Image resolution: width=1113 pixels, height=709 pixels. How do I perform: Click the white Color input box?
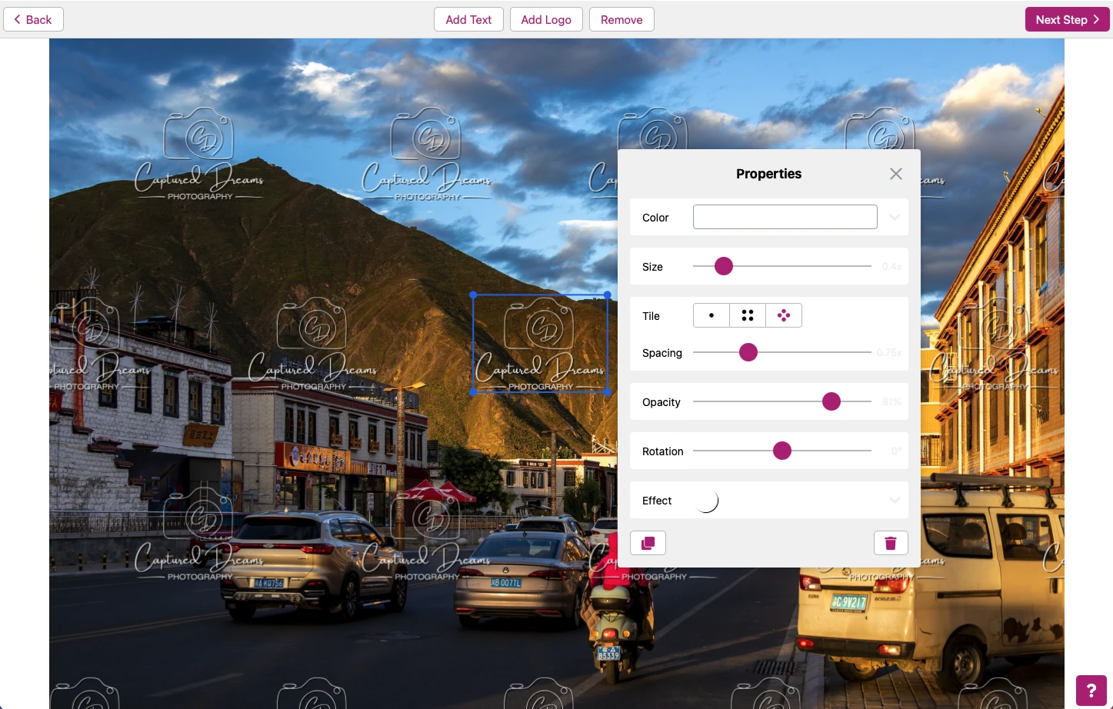[x=785, y=217]
